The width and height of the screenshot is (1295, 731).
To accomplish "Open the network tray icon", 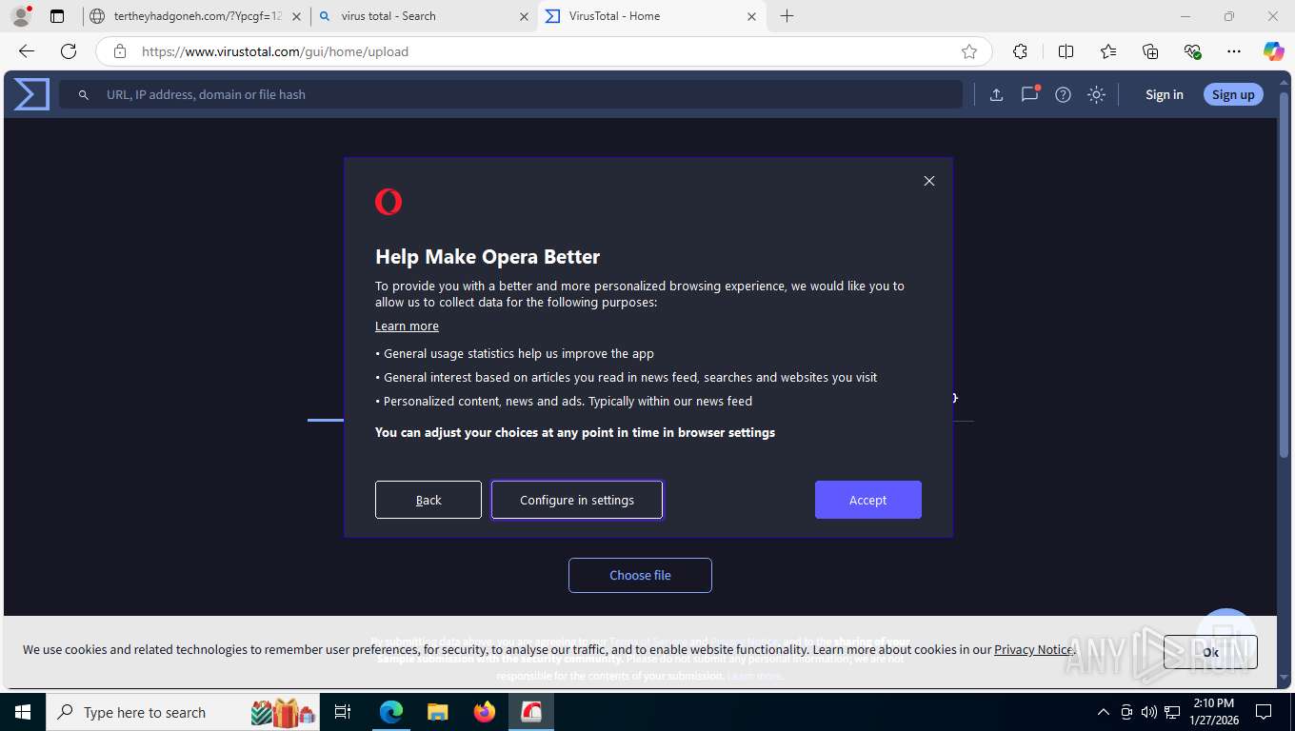I will 1172,712.
